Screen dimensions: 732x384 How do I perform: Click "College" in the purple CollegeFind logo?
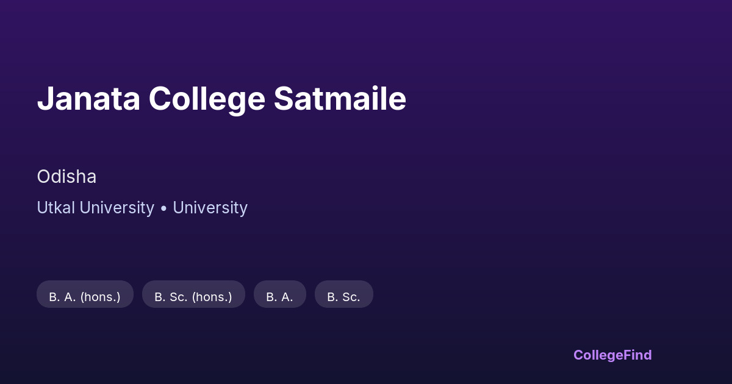click(598, 355)
